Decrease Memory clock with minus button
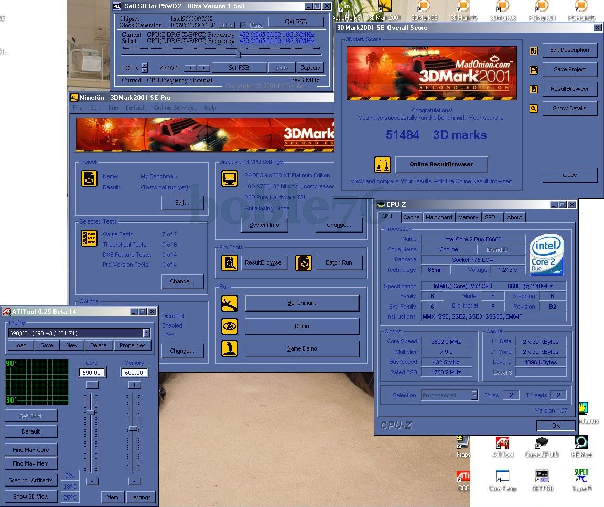The image size is (604, 507). pos(134,481)
